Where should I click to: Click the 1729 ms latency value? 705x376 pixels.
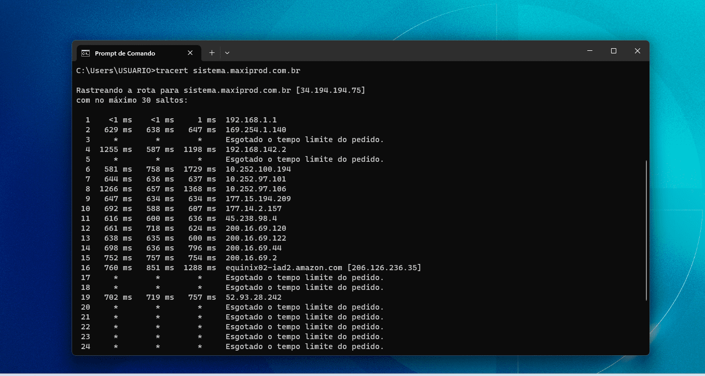pyautogui.click(x=200, y=169)
